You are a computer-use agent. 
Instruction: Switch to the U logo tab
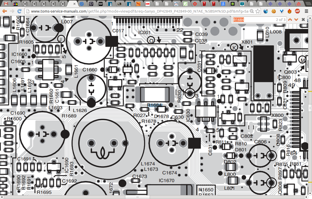pos(91,4)
